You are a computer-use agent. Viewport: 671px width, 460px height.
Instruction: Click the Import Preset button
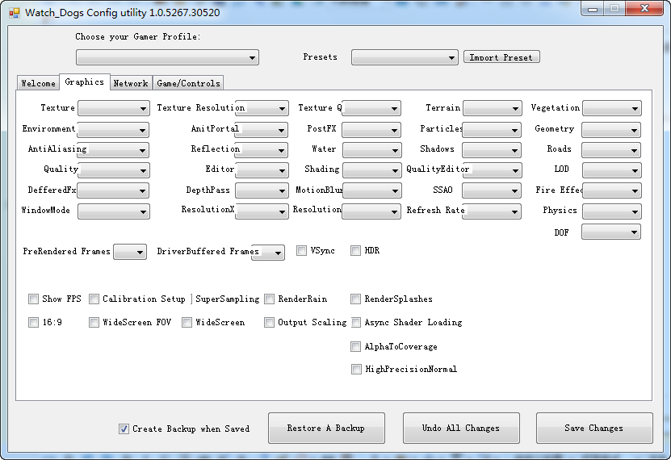click(501, 56)
